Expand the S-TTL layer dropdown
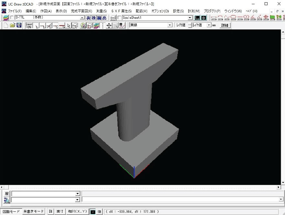This screenshot has height=215, width=285. [82, 17]
